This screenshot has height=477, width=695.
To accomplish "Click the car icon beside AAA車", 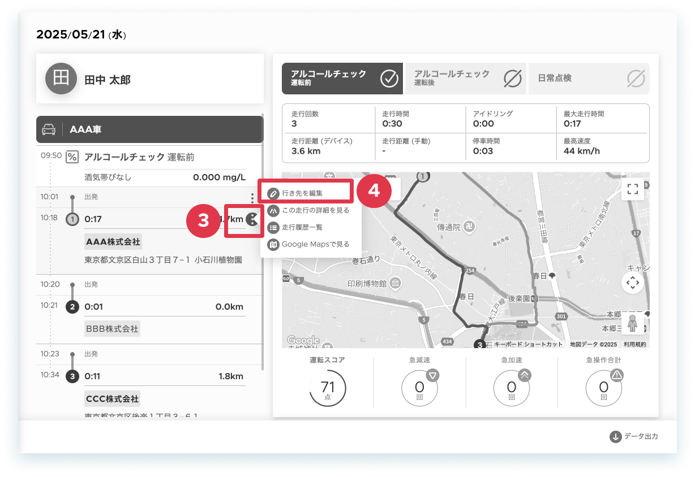I will [x=49, y=129].
